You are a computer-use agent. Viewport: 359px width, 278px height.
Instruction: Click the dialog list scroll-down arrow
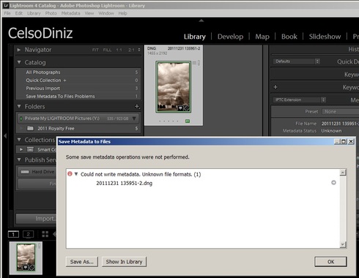pos(343,244)
